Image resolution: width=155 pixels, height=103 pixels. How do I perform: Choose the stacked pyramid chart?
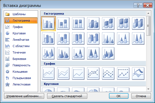(x=78, y=53)
